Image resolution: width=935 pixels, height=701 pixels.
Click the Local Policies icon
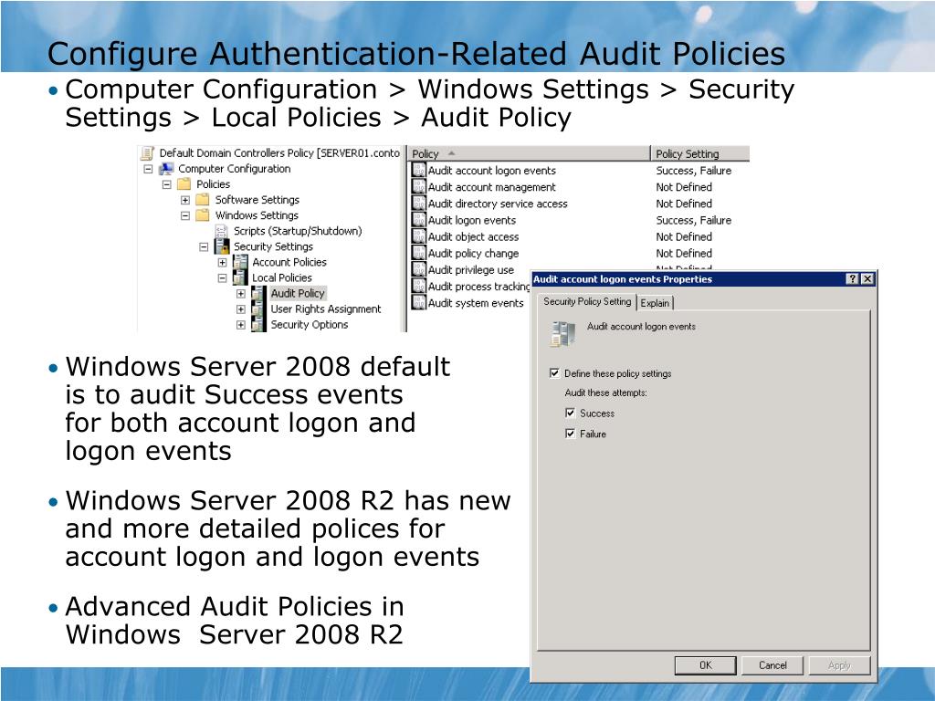click(240, 277)
